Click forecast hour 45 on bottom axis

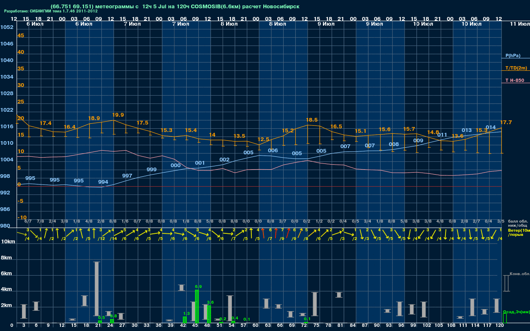[195, 326]
